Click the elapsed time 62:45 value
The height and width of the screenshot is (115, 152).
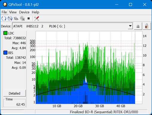(x=21, y=104)
